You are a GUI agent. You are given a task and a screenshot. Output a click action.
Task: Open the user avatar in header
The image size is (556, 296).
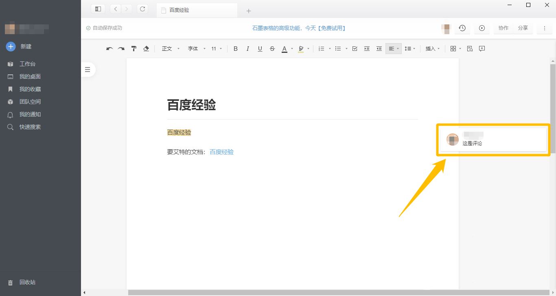(446, 28)
